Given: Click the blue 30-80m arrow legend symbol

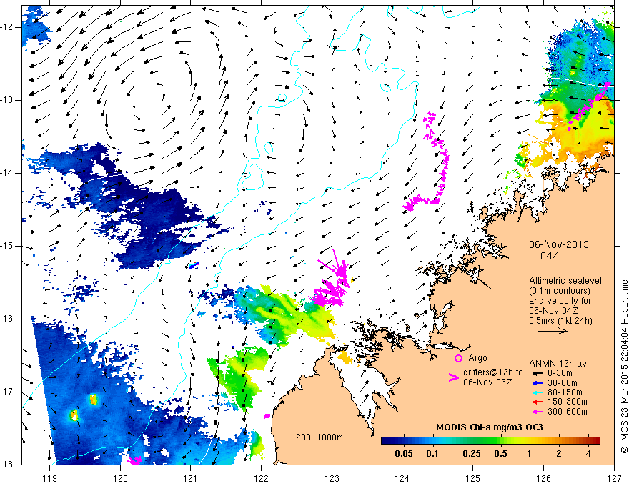Looking at the screenshot, I should pyautogui.click(x=538, y=383).
